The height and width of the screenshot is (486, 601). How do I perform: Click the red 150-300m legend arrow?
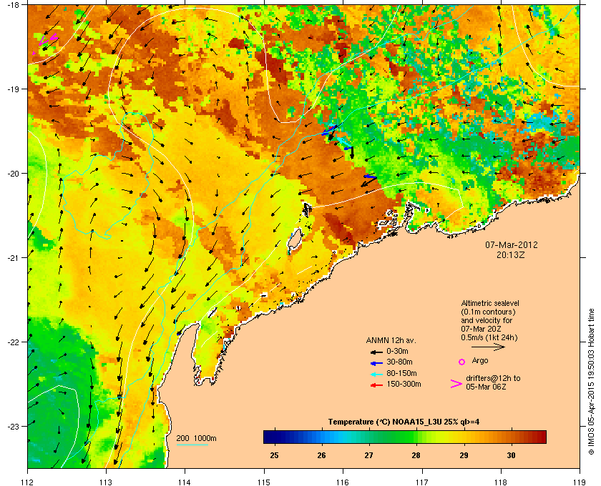coord(376,385)
